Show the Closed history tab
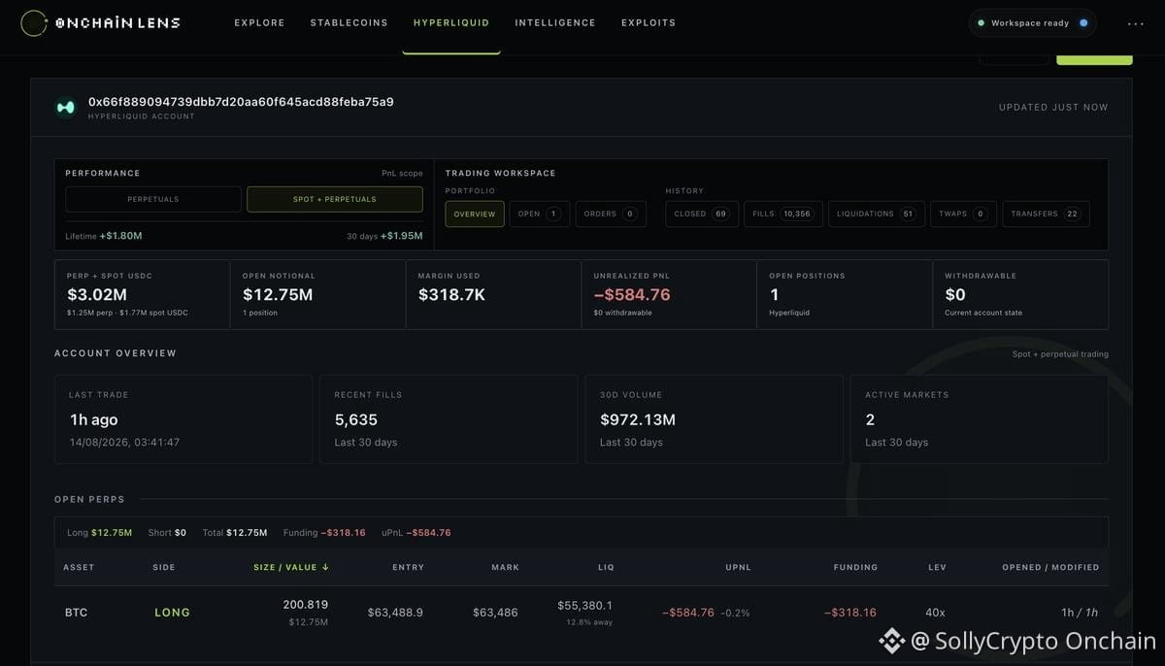 click(702, 214)
